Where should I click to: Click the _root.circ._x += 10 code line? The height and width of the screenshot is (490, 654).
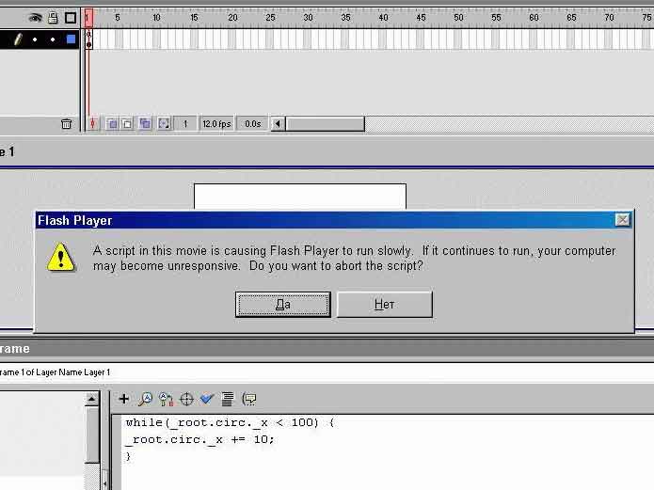point(199,439)
